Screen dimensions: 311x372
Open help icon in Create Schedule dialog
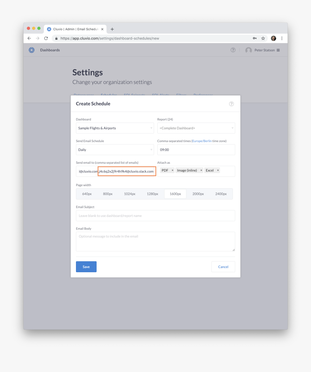pos(231,104)
